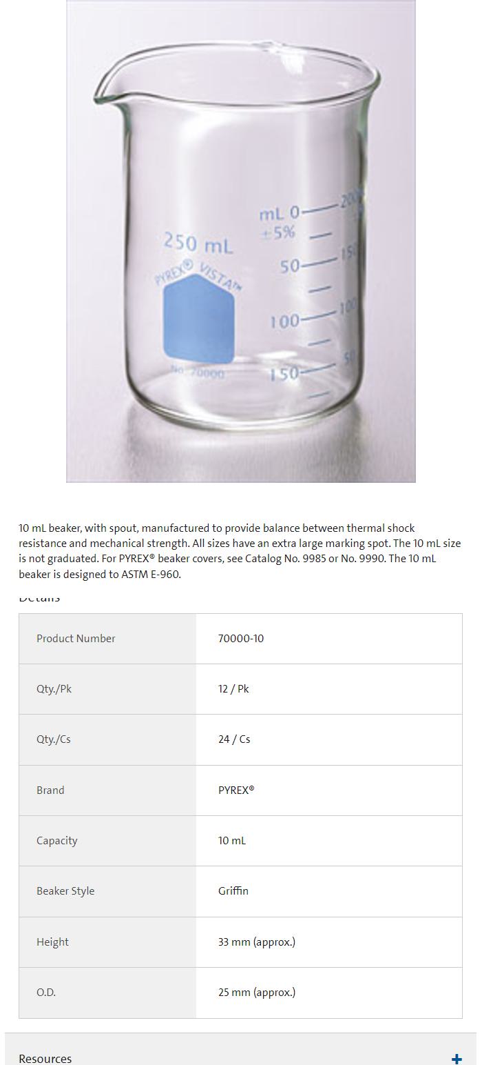The height and width of the screenshot is (1065, 482).
Task: Select the 33 mm (approx.) height value
Action: 257,942
